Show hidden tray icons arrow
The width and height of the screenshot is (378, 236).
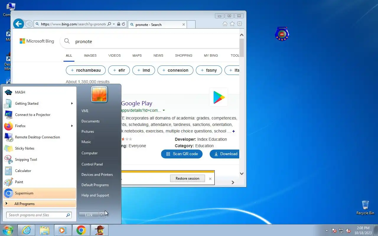coord(327,230)
